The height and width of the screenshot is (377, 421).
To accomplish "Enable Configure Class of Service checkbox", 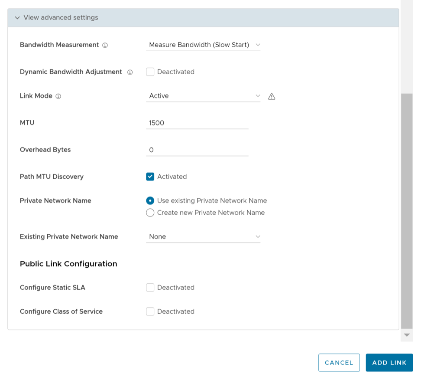I will [x=150, y=311].
